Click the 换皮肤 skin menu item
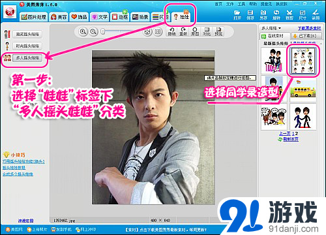The image size is (326, 235). tap(282, 4)
